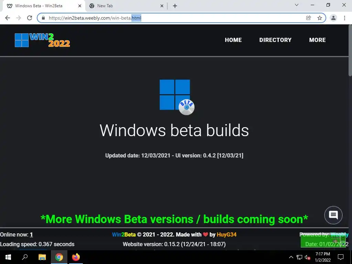This screenshot has width=352, height=264.
Task: Click the browser back arrow
Action: [8, 18]
